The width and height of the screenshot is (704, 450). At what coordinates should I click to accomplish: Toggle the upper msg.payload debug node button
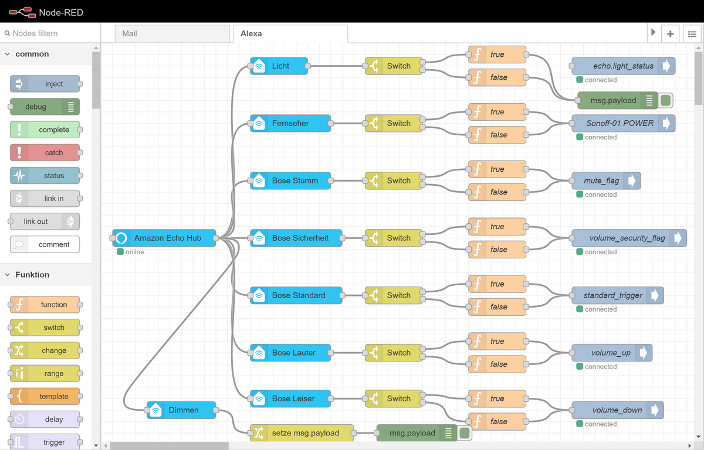(x=665, y=100)
